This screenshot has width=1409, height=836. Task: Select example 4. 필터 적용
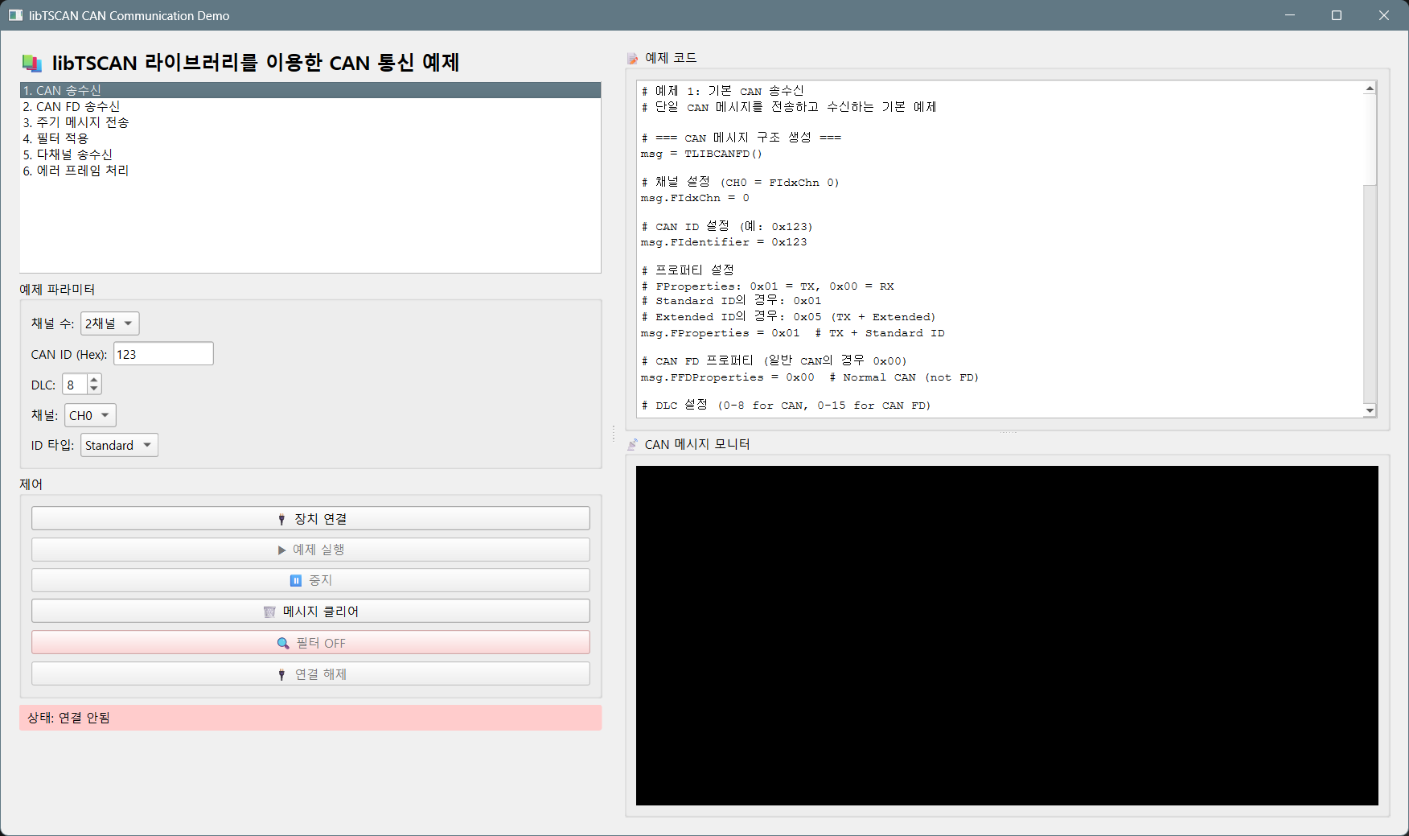coord(310,138)
